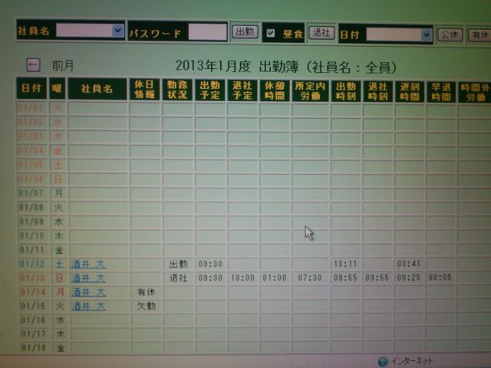Screen dimensions: 491x368
Task: Click the 08:05 early leave cell
Action: (440, 278)
